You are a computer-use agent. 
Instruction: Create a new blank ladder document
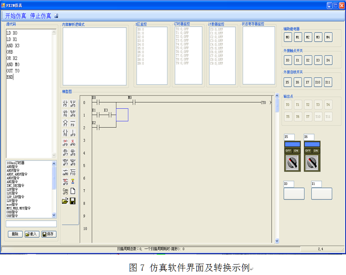pyautogui.click(x=73, y=191)
